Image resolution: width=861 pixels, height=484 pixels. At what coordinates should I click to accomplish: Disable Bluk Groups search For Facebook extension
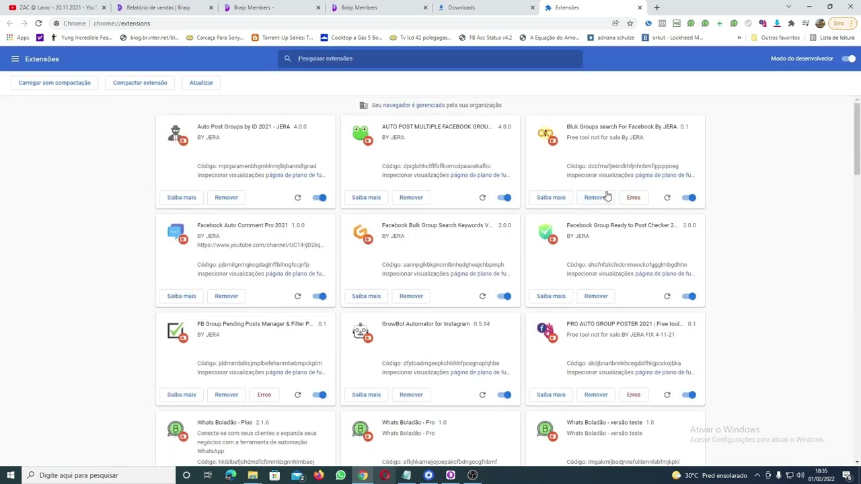point(689,198)
